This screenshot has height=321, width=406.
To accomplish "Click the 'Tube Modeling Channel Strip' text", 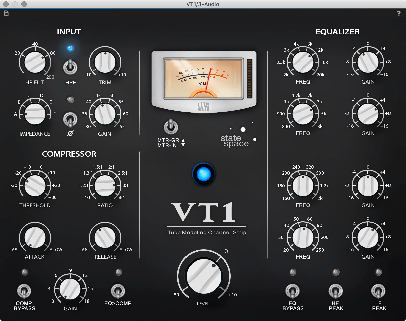I will pos(207,232).
